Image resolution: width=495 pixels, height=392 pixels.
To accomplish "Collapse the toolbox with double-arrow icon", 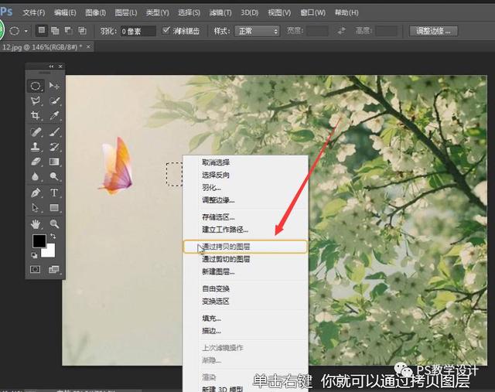I will pos(52,66).
